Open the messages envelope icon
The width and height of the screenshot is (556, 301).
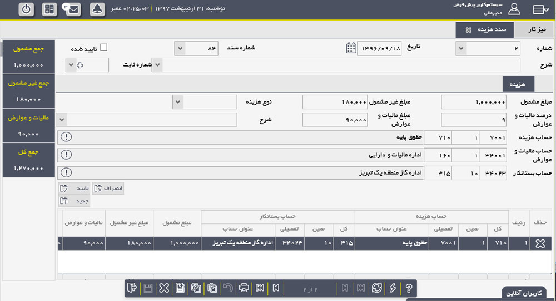pos(72,9)
